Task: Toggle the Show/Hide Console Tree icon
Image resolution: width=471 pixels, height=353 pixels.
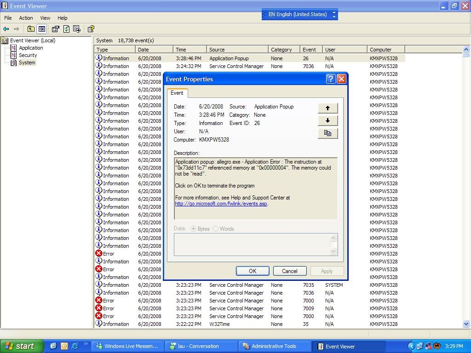Action: [41, 29]
